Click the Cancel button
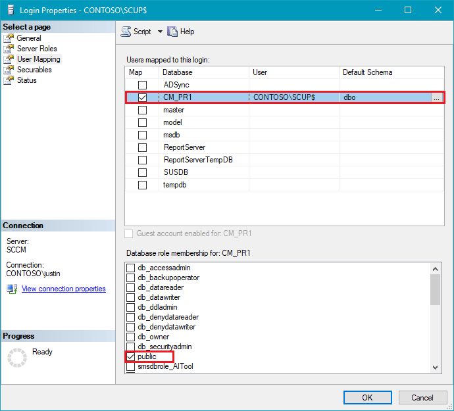 pyautogui.click(x=422, y=397)
